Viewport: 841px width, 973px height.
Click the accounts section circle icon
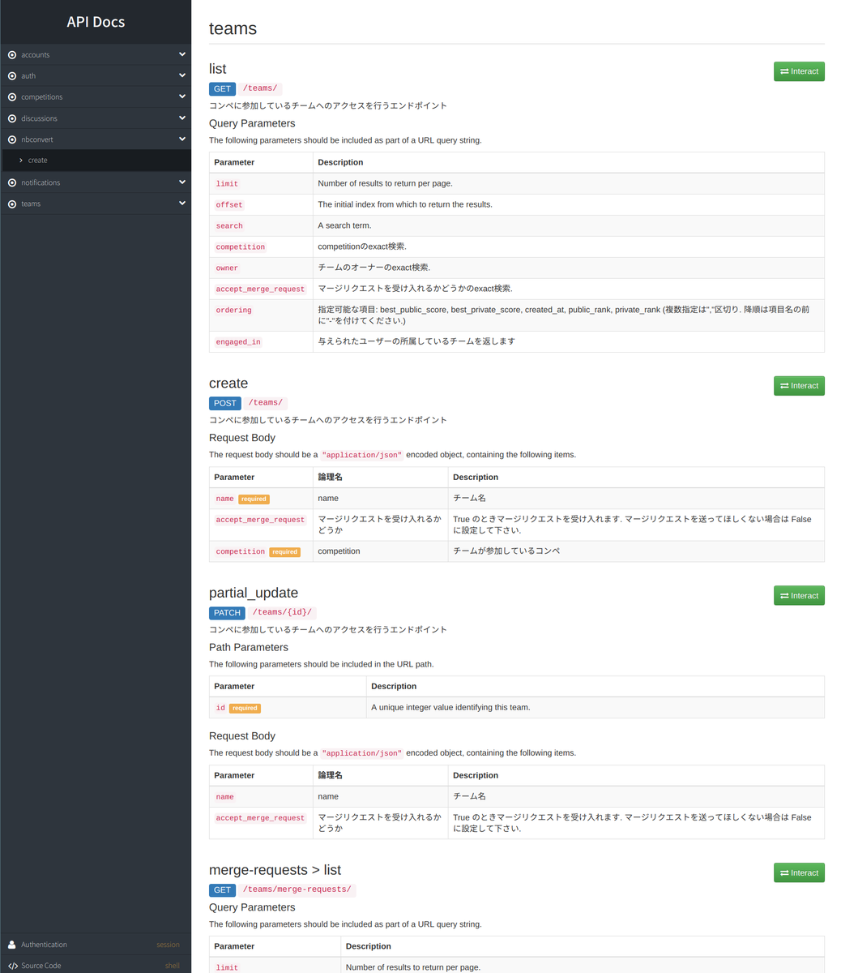click(x=12, y=55)
